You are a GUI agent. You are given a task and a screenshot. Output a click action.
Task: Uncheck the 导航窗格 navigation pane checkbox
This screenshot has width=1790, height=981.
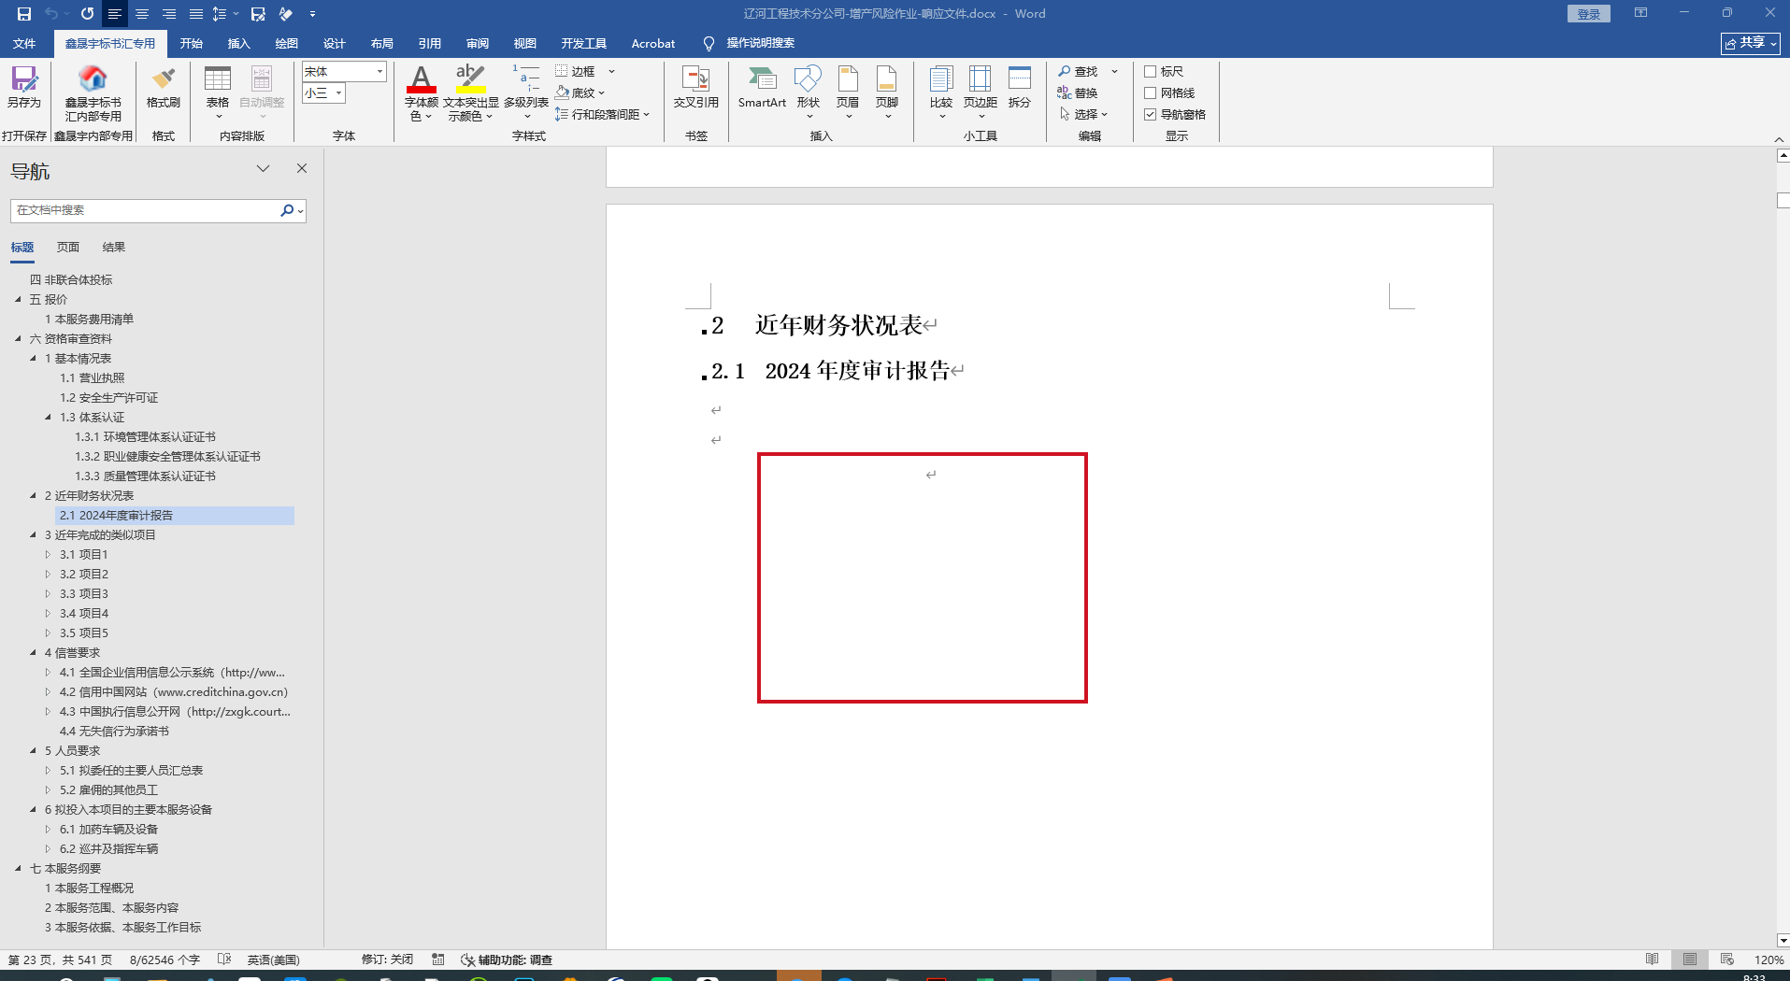tap(1151, 114)
